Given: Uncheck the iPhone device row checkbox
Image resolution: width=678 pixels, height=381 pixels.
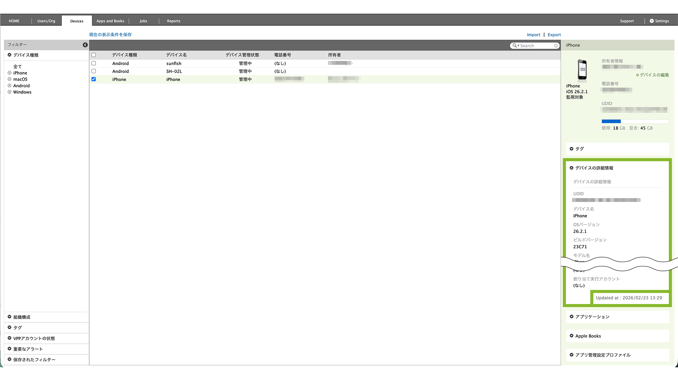Looking at the screenshot, I should coord(94,79).
